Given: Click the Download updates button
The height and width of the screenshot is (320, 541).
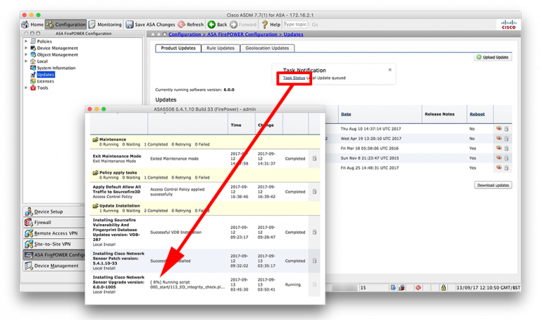Looking at the screenshot, I should coord(493,185).
